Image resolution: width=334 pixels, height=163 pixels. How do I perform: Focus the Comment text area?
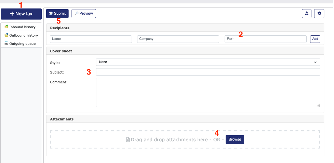pyautogui.click(x=208, y=92)
